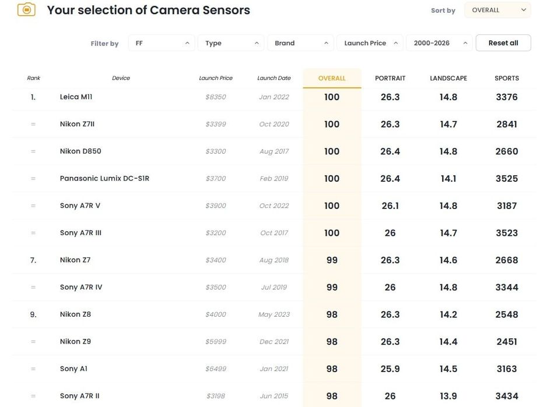The image size is (547, 407).
Task: Click the Dec 2021 launch date
Action: (x=274, y=341)
